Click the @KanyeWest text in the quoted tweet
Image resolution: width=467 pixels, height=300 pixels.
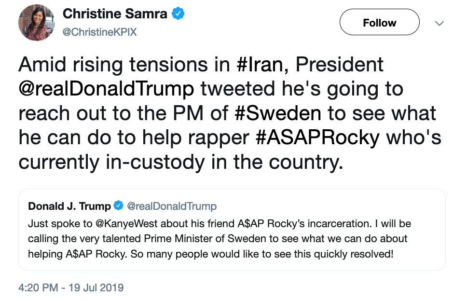coord(128,224)
